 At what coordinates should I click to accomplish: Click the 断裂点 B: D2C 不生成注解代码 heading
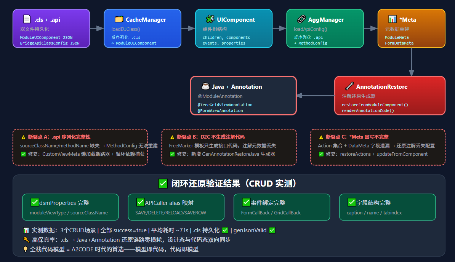coord(211,137)
